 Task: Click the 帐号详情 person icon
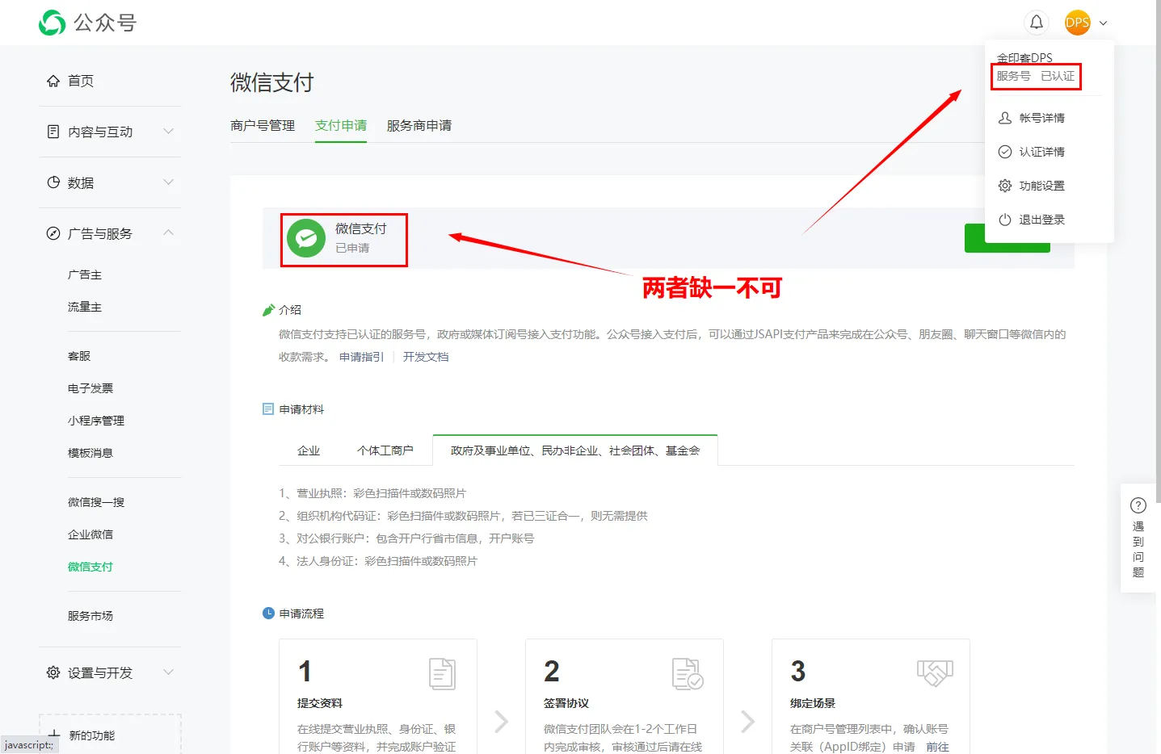pos(1005,118)
